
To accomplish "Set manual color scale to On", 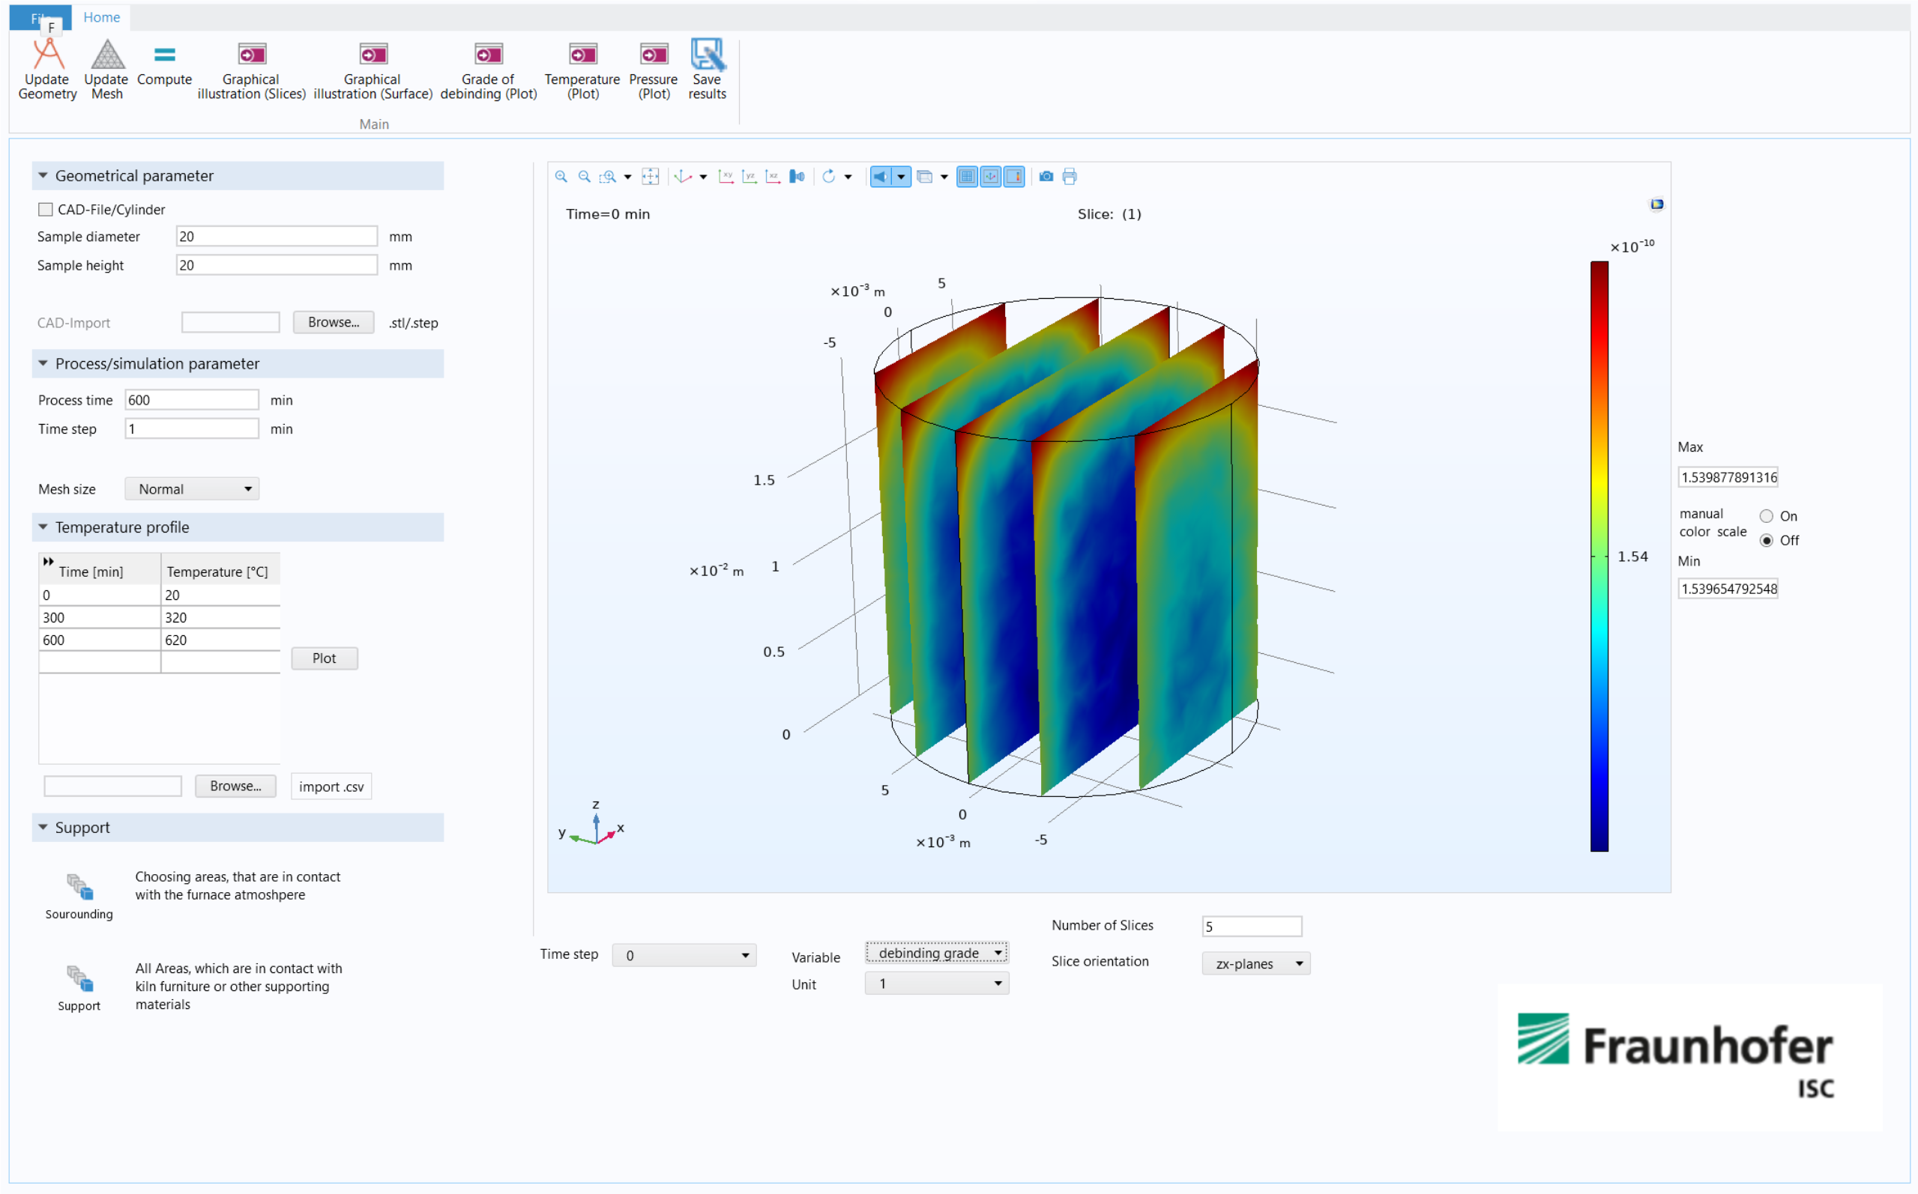I will pyautogui.click(x=1767, y=515).
